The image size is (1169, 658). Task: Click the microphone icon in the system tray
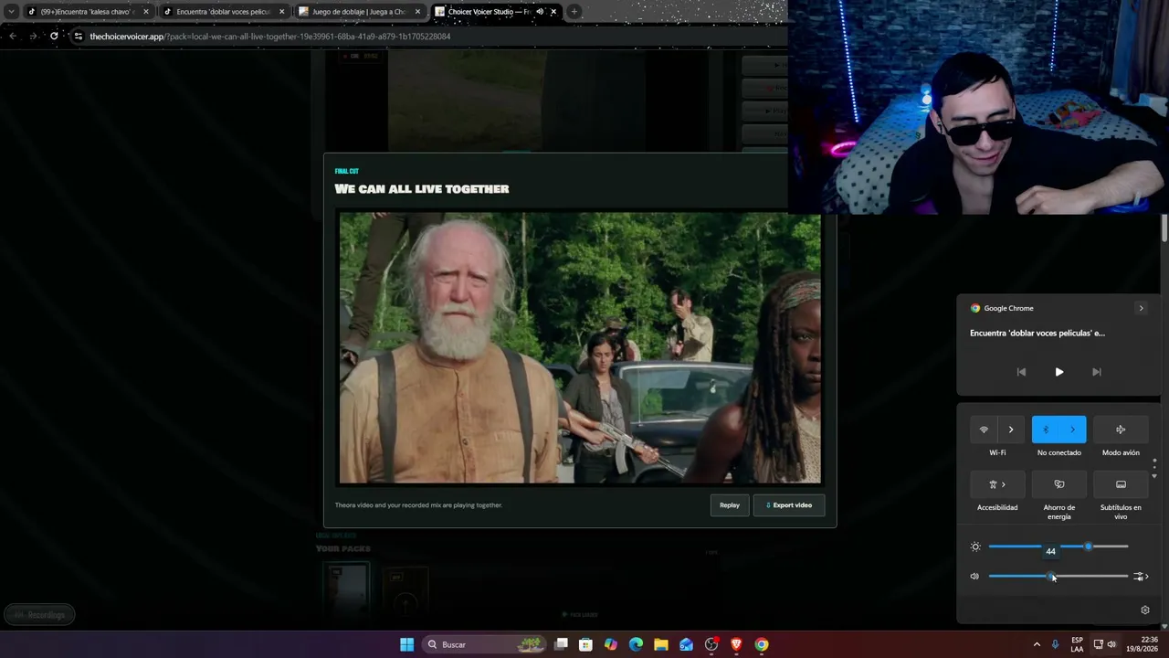(1056, 644)
